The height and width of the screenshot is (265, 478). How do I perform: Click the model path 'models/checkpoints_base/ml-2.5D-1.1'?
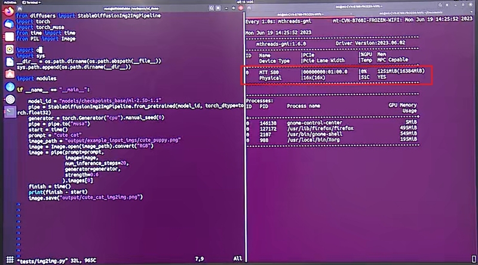(111, 100)
